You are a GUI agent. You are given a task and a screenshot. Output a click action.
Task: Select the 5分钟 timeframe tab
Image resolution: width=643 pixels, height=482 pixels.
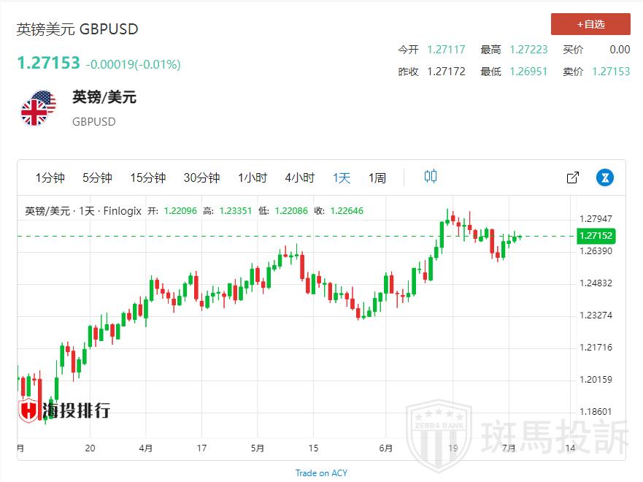point(97,177)
